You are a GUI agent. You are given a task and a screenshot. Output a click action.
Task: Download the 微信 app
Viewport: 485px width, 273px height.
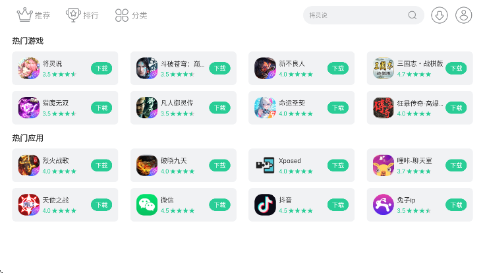[219, 204]
